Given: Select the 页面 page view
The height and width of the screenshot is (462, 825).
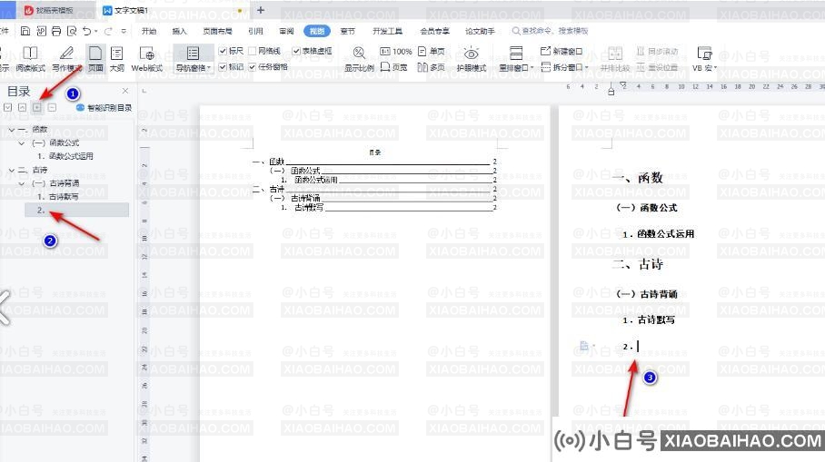Looking at the screenshot, I should pyautogui.click(x=95, y=59).
